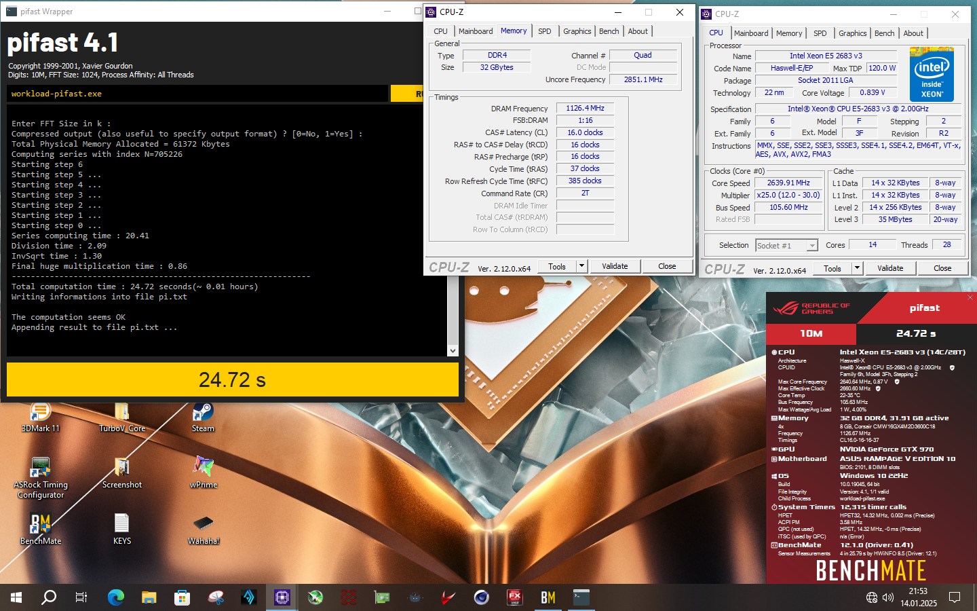Open Bench tab in Memory CPU-Z window
Image resolution: width=977 pixels, height=611 pixels.
609,31
